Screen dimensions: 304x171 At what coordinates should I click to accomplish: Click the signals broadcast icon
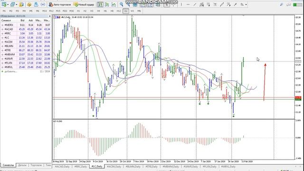43,4
